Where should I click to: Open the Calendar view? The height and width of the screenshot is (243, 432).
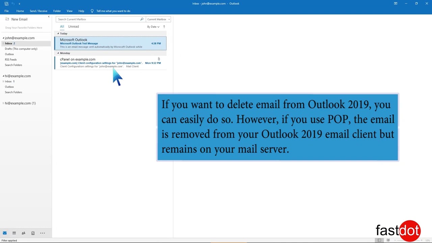(x=14, y=233)
